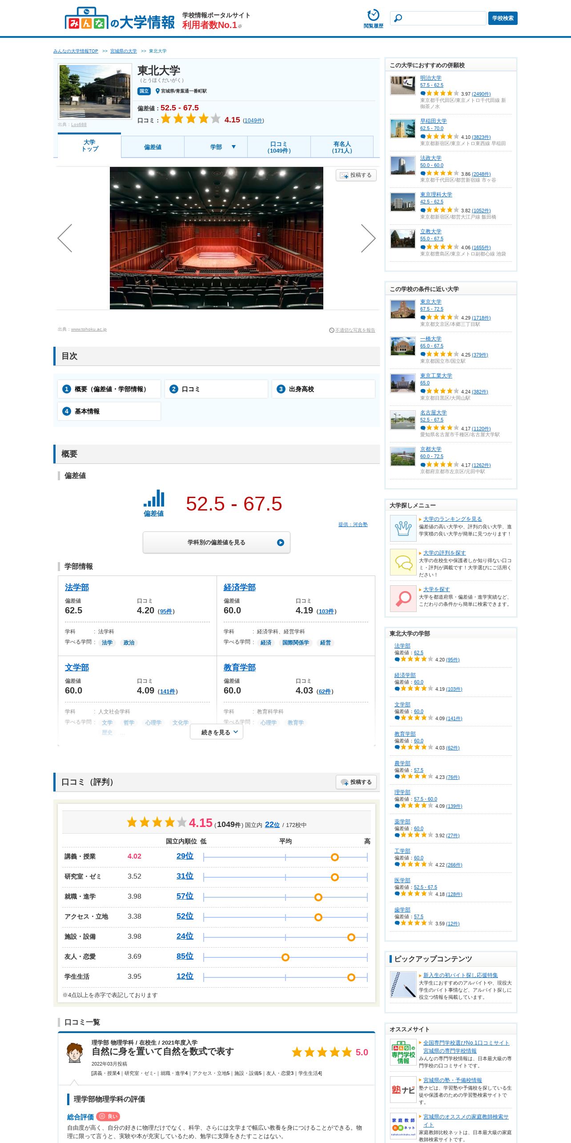
Task: Click the 投稿する button in the 口コミ section
Action: click(x=356, y=782)
